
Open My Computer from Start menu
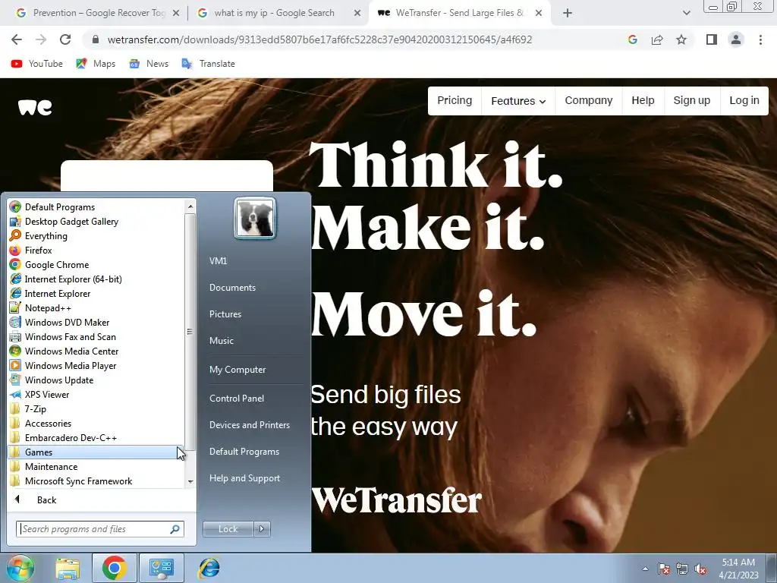238,370
